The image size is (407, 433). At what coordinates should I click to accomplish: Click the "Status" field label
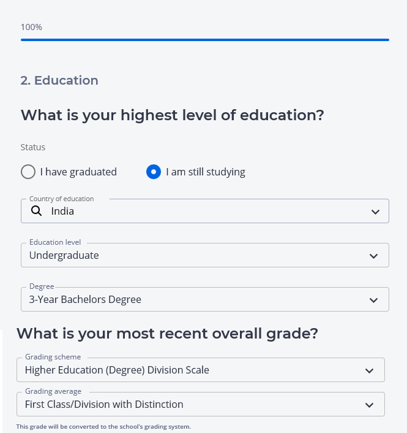pyautogui.click(x=33, y=147)
